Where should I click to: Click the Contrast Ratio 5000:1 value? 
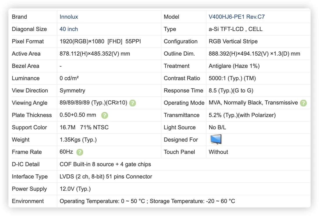tap(232, 78)
